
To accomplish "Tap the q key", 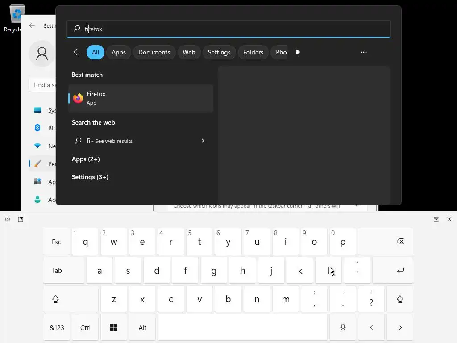I will click(x=85, y=242).
